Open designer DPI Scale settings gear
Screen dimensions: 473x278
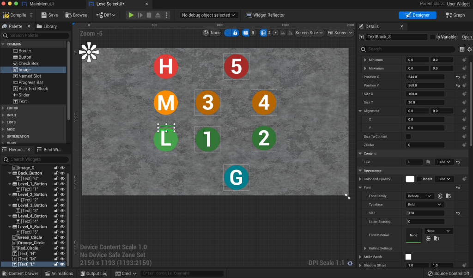pyautogui.click(x=350, y=263)
